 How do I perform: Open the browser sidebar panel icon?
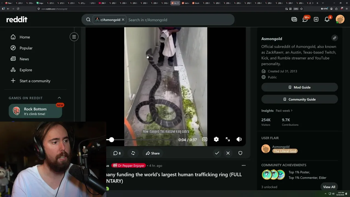point(3,9)
